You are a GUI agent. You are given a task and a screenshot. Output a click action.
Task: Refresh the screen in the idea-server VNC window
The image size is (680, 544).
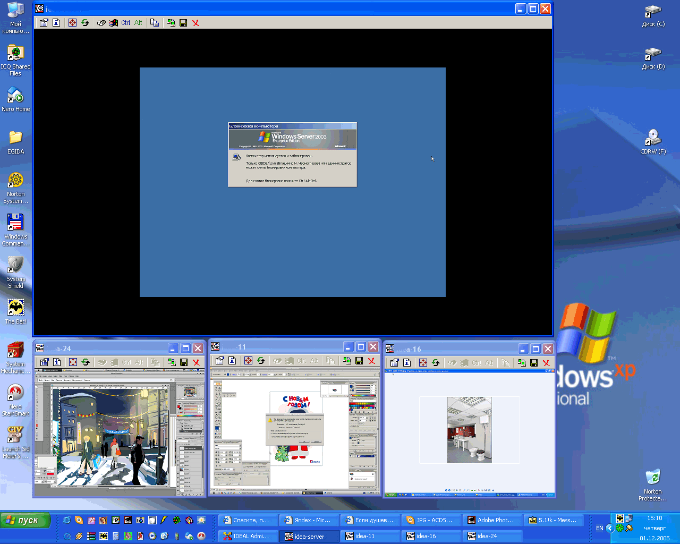pyautogui.click(x=85, y=23)
